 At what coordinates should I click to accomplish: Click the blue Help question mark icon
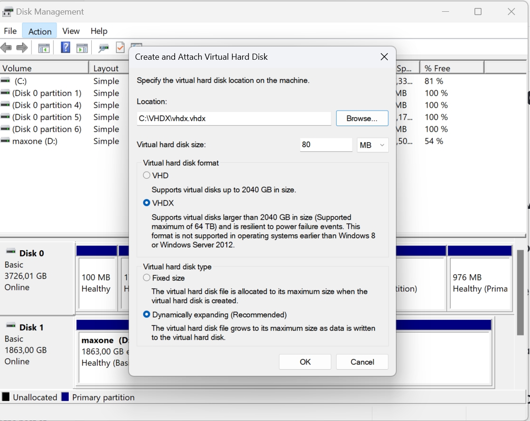pos(66,48)
